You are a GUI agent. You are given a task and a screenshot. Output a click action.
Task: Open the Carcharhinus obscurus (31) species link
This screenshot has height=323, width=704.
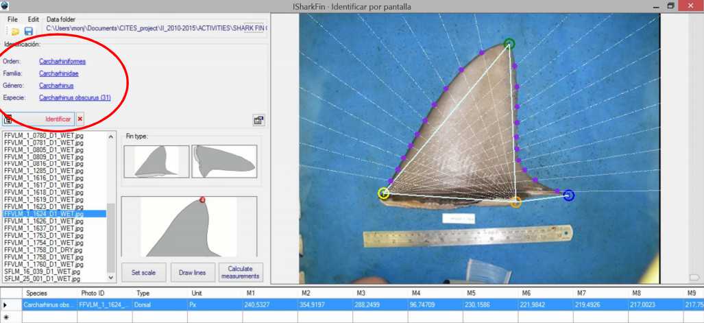coord(75,98)
